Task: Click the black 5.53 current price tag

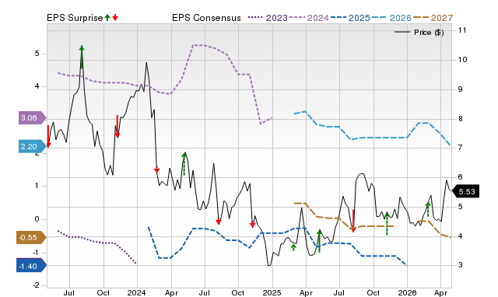Action: [x=465, y=192]
